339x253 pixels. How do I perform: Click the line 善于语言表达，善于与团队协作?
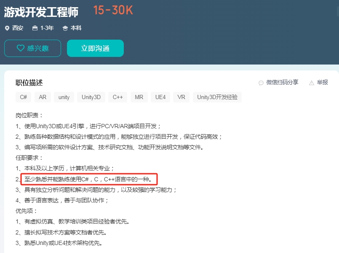coord(62,200)
